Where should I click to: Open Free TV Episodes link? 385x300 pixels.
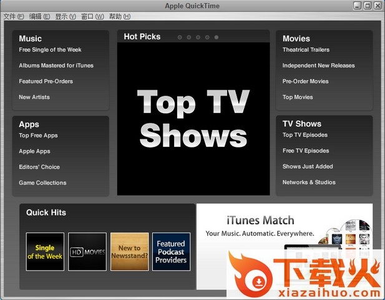coord(306,151)
